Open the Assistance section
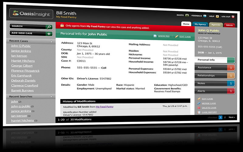 (x=215, y=67)
